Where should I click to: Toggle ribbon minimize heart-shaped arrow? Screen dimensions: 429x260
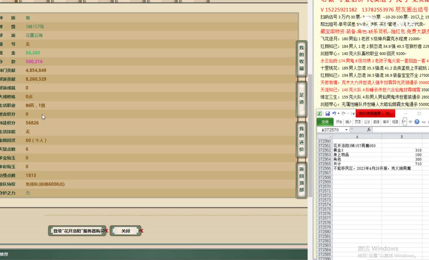[410, 122]
